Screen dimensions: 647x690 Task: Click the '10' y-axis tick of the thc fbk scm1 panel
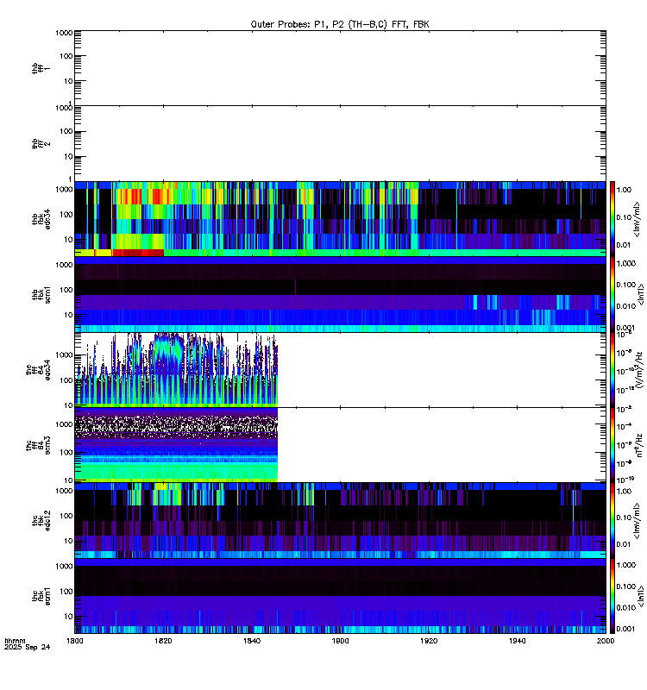click(x=68, y=616)
